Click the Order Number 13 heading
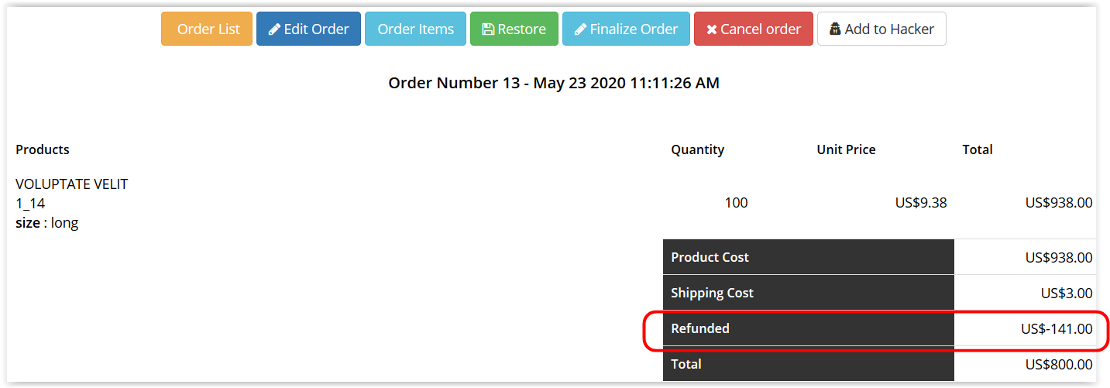The height and width of the screenshot is (388, 1110). [x=554, y=83]
